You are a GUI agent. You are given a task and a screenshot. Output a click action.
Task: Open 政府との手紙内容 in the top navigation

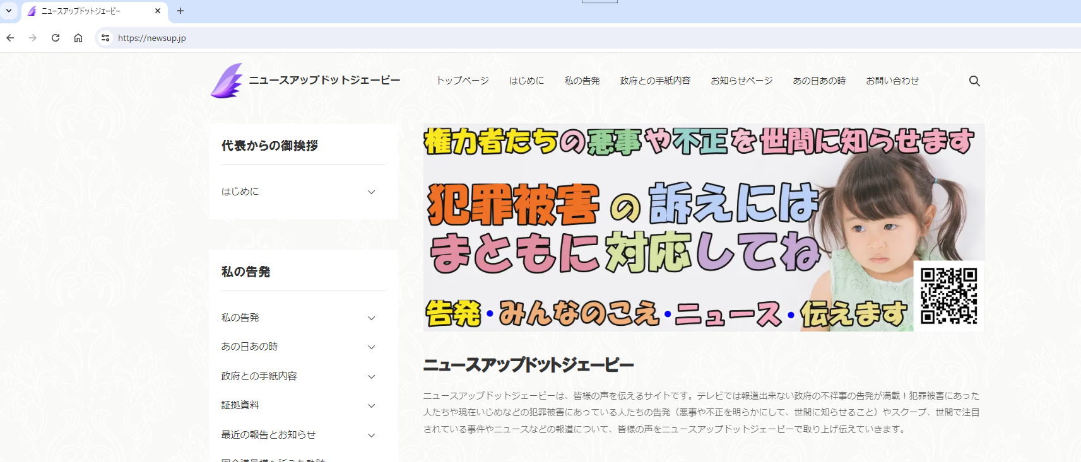tap(655, 81)
